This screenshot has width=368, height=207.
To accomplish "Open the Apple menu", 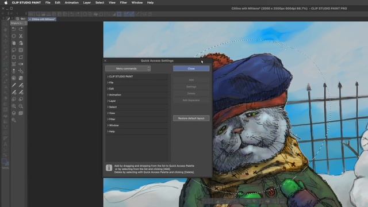I will [x=6, y=2].
